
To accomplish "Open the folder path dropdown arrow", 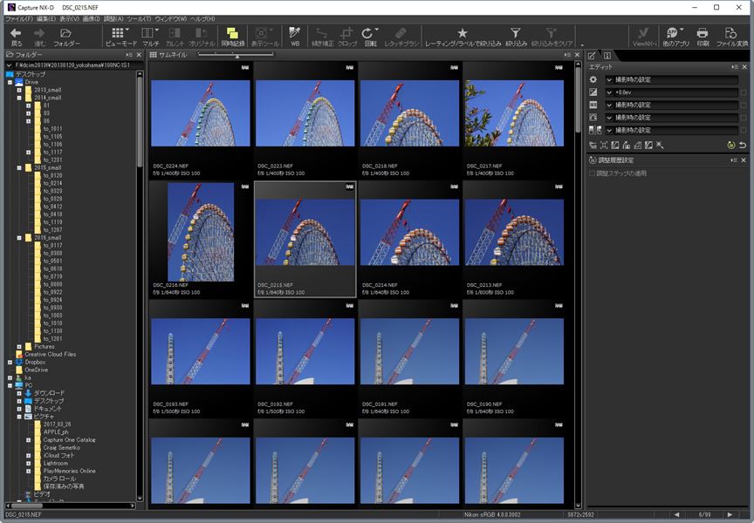I will (x=9, y=65).
